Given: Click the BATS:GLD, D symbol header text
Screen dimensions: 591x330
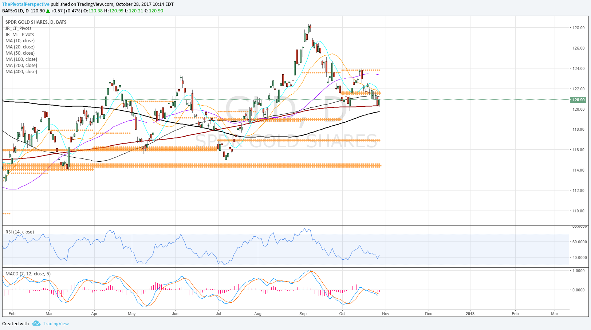Looking at the screenshot, I should click(x=15, y=11).
